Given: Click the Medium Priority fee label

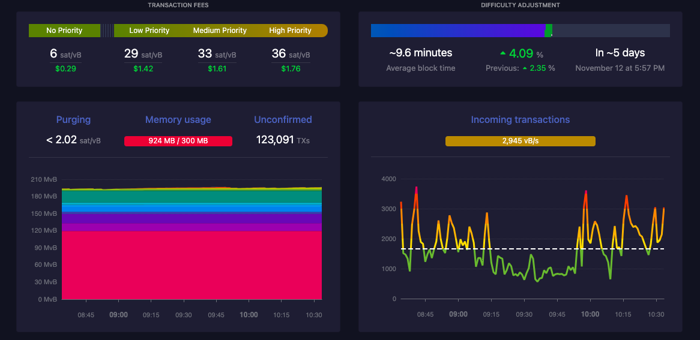Looking at the screenshot, I should click(x=220, y=31).
